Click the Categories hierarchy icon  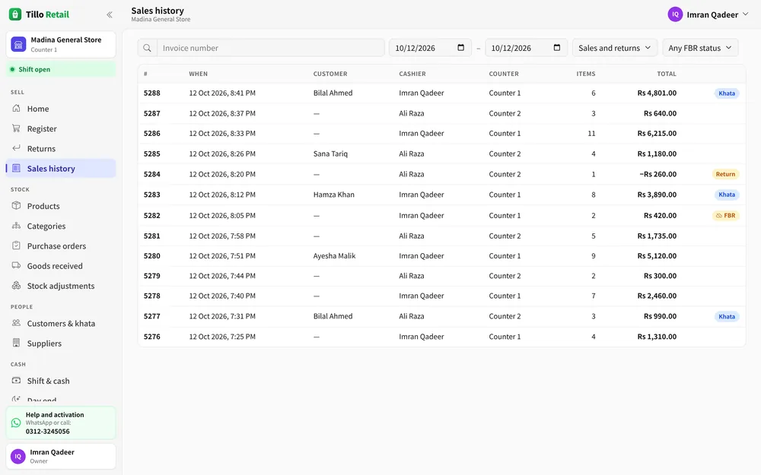(17, 226)
